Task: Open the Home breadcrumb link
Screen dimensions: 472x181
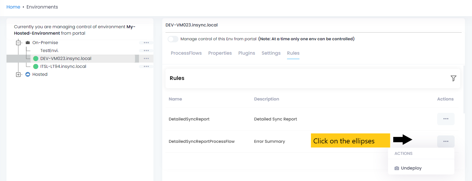Action: click(13, 7)
